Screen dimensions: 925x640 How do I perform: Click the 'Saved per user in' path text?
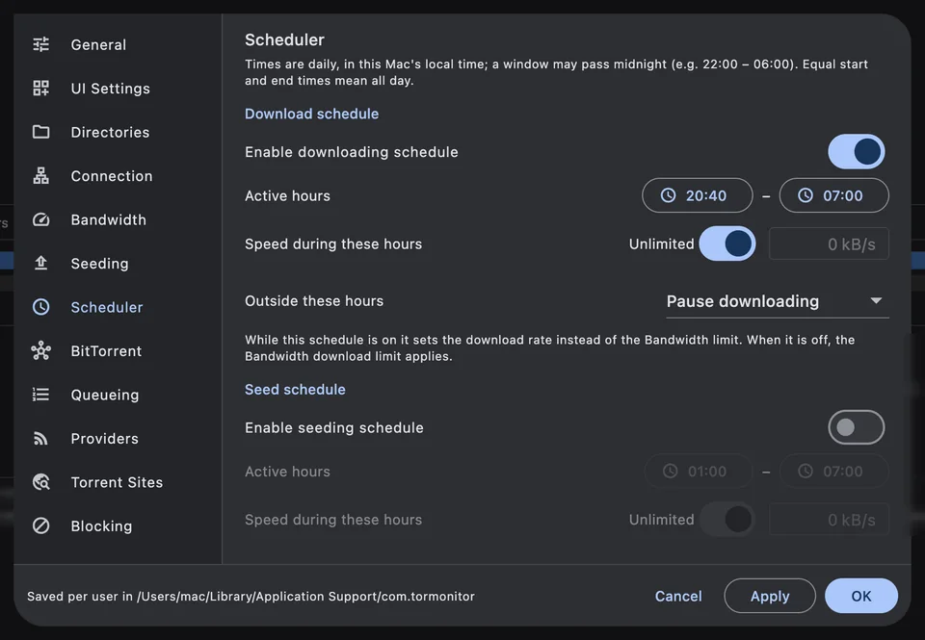coord(251,597)
